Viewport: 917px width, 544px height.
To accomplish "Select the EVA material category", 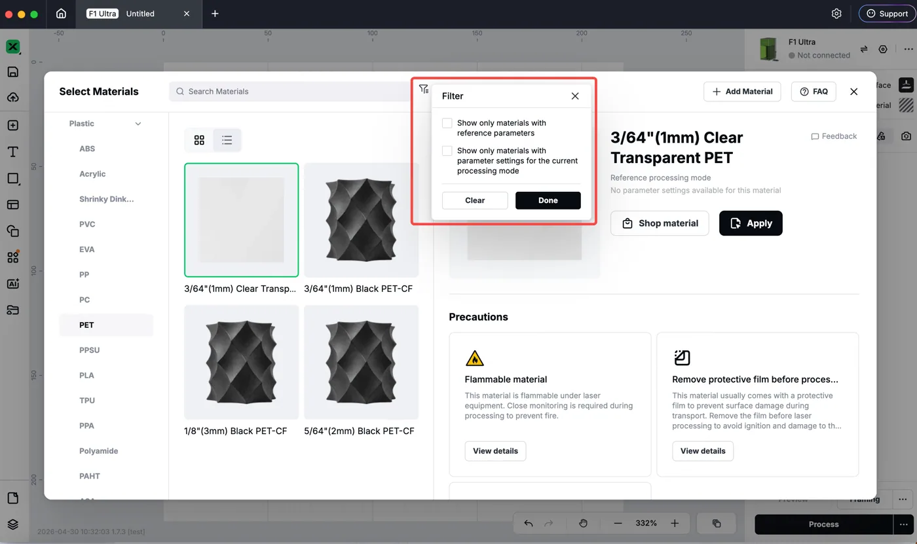I will [86, 249].
